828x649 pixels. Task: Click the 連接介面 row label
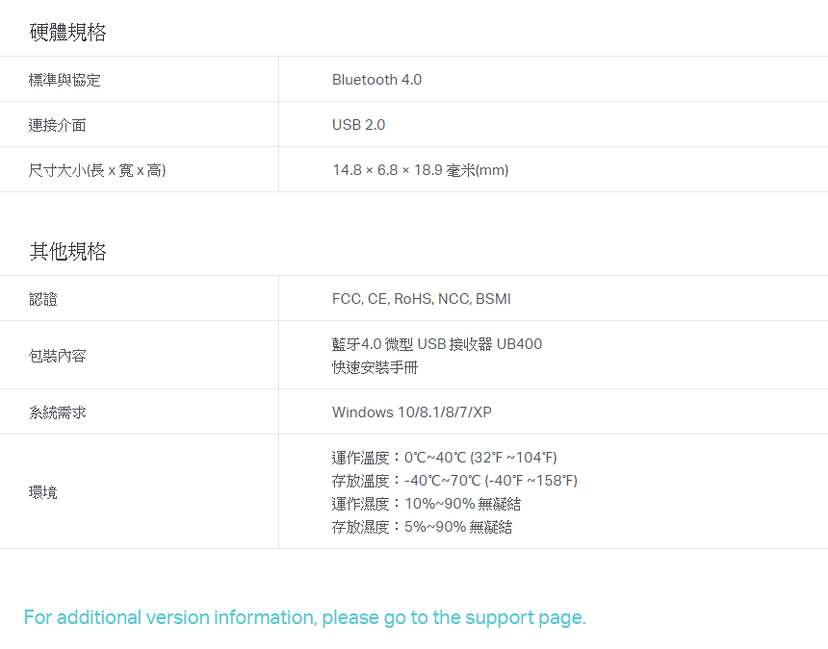click(x=57, y=126)
